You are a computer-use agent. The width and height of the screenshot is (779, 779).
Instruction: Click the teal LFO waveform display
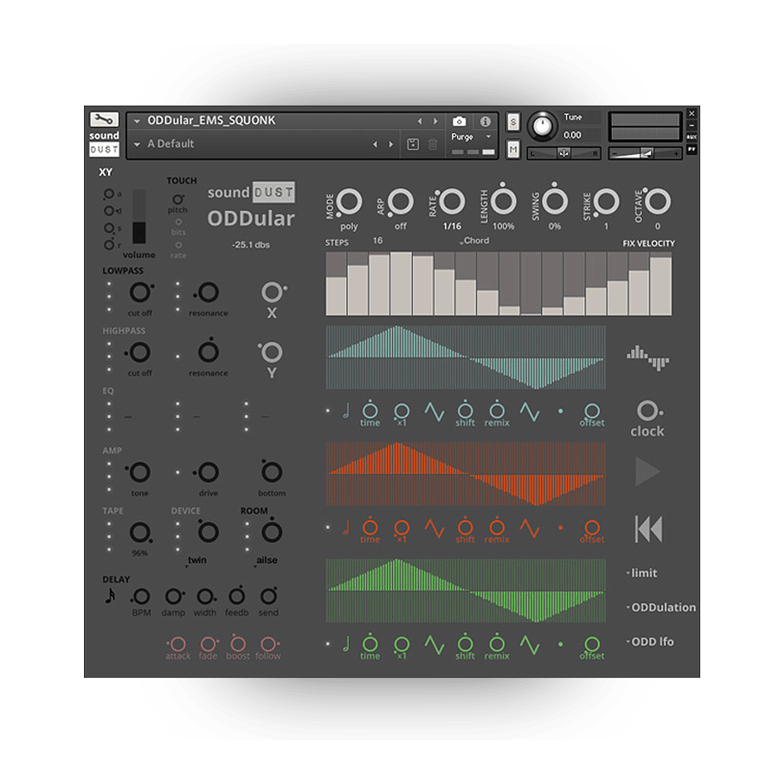(466, 357)
